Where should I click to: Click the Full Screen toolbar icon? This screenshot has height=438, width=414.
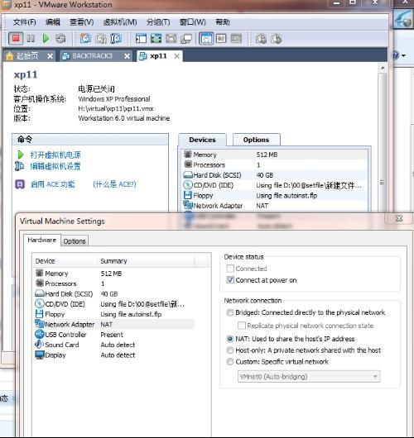click(x=156, y=38)
